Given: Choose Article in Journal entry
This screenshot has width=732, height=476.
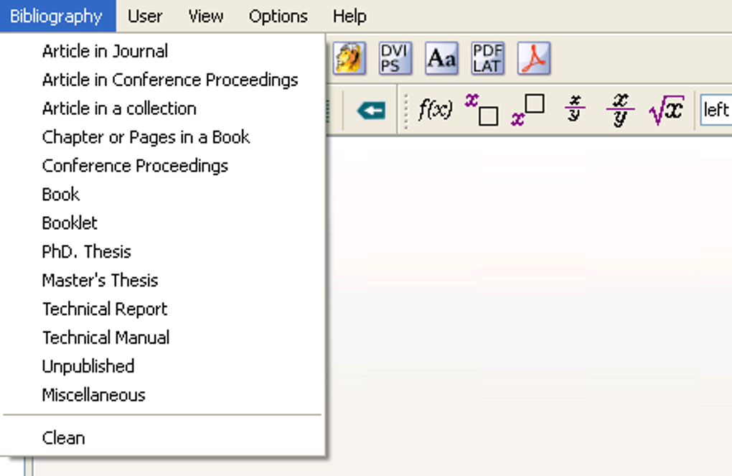Looking at the screenshot, I should click(105, 51).
